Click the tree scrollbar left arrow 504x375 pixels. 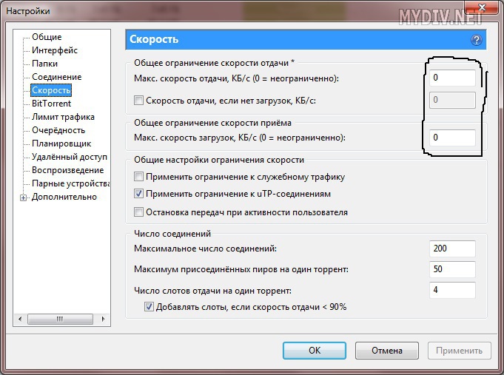tap(20, 319)
